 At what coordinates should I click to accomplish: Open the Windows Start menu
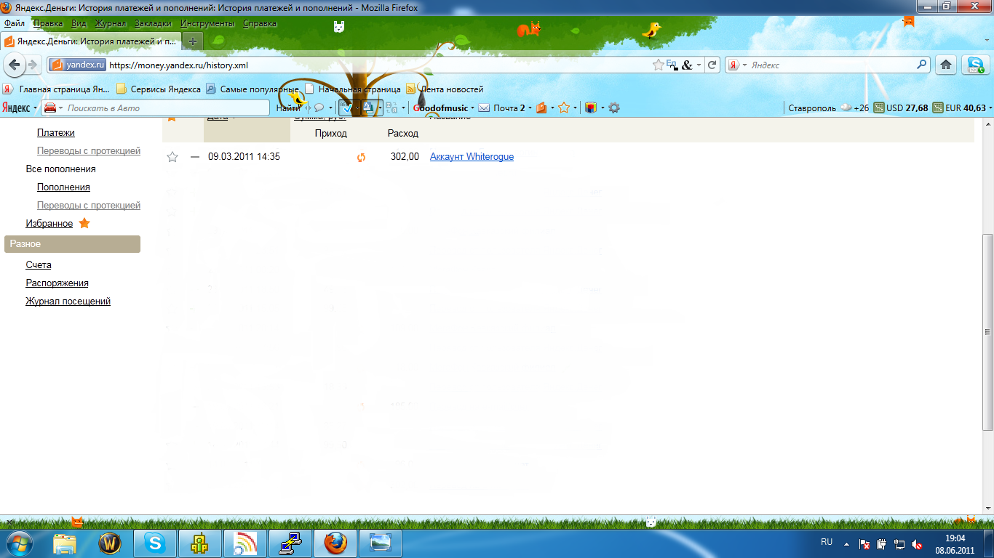pos(19,542)
